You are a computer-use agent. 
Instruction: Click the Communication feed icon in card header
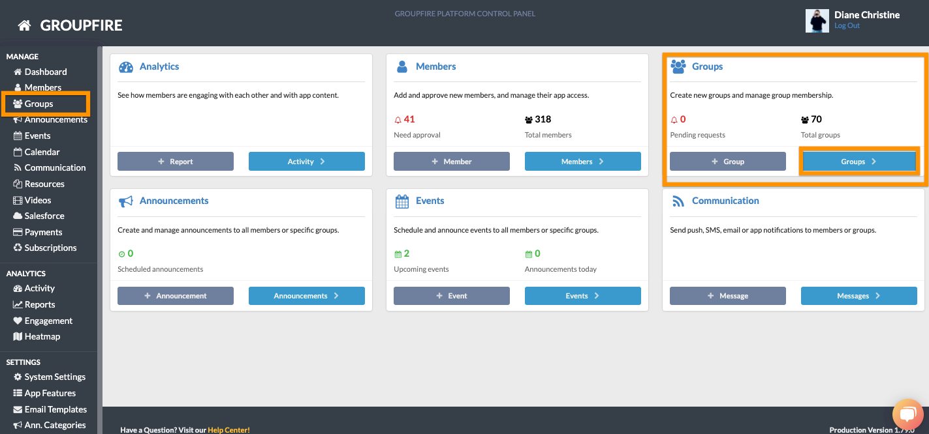point(678,201)
